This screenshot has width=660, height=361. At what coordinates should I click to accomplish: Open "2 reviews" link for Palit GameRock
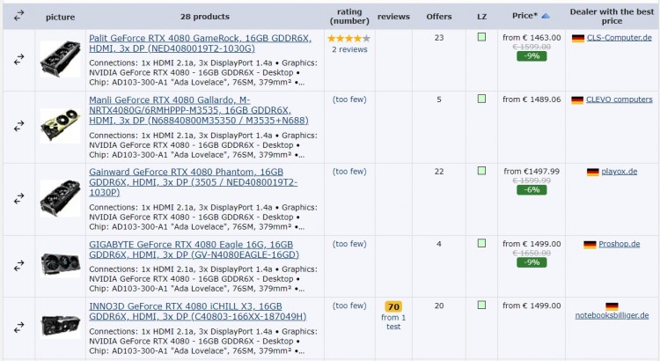tap(348, 50)
